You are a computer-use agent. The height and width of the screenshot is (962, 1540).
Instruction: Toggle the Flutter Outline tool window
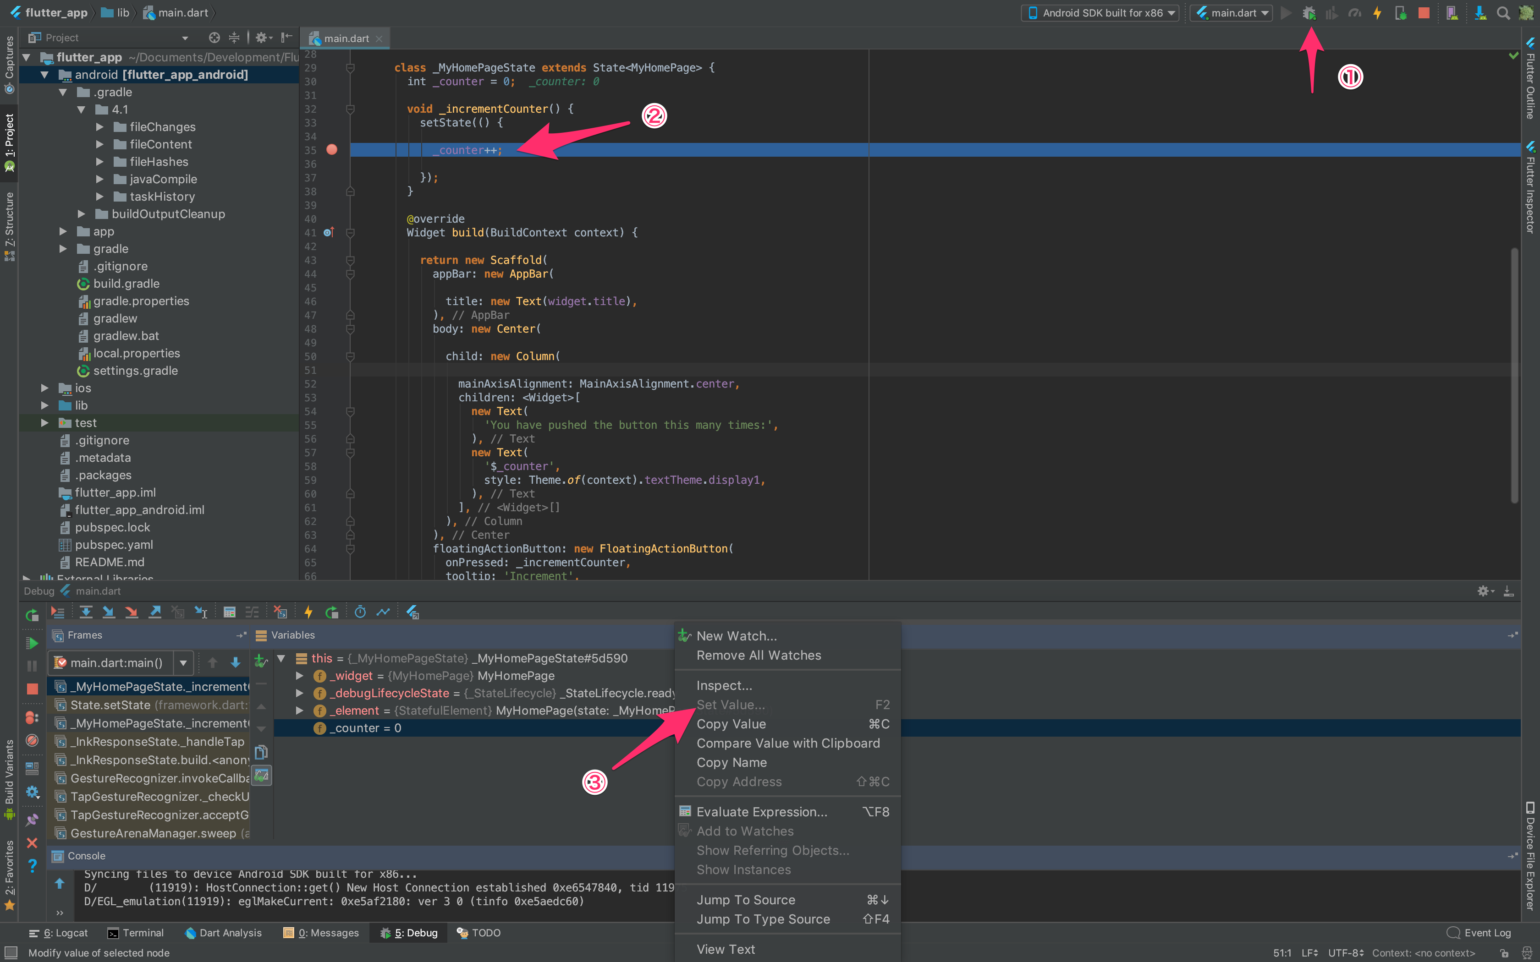pos(1530,77)
